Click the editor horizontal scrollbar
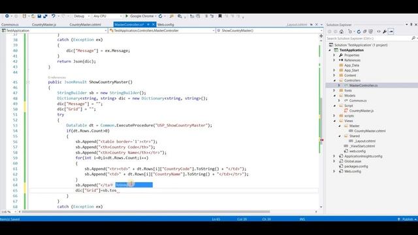 146,211
